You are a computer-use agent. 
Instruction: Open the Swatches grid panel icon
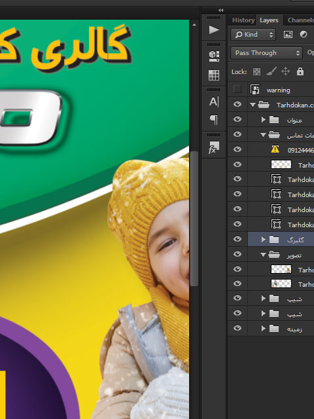pos(214,75)
